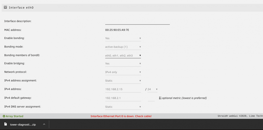Open the IPv4 address assignment dropdown

click(123, 81)
